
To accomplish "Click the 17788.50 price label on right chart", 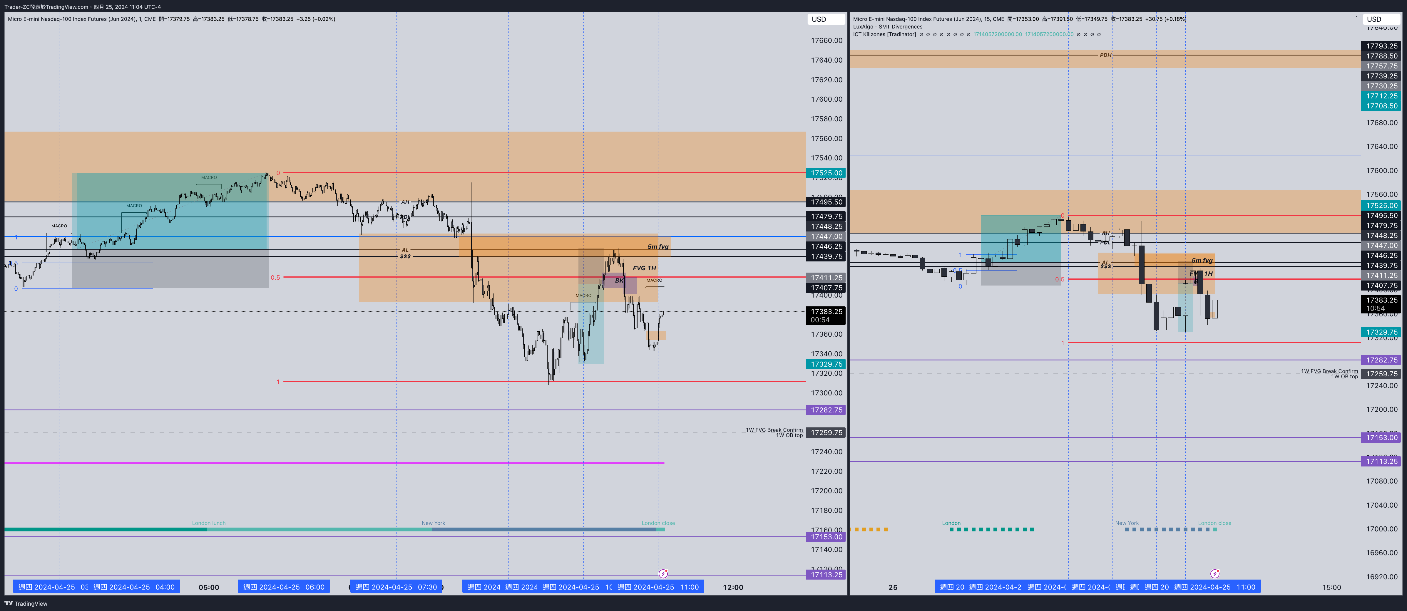I will point(1381,56).
